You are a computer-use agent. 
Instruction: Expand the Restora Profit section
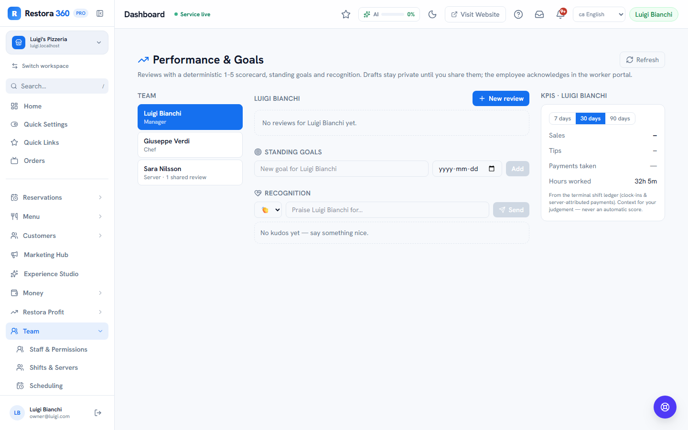click(57, 312)
